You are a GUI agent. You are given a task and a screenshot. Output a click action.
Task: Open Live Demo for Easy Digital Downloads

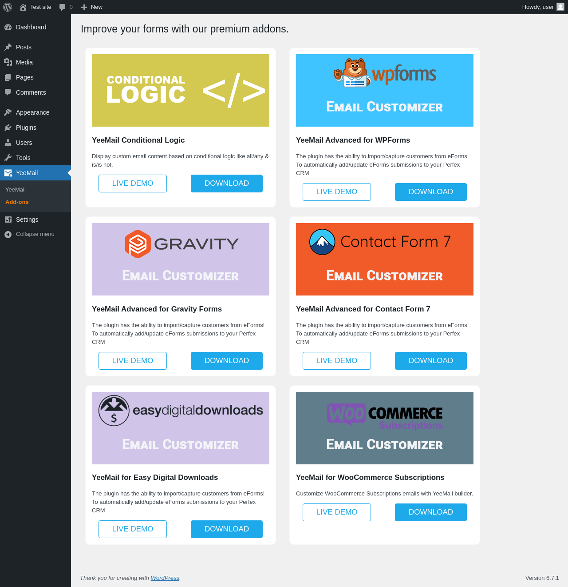pos(133,529)
